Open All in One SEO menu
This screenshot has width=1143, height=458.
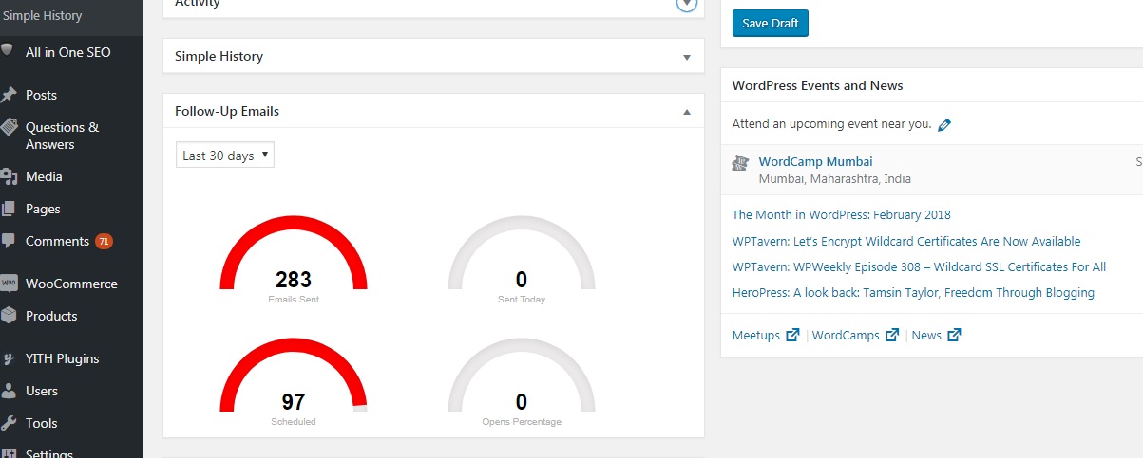point(68,52)
